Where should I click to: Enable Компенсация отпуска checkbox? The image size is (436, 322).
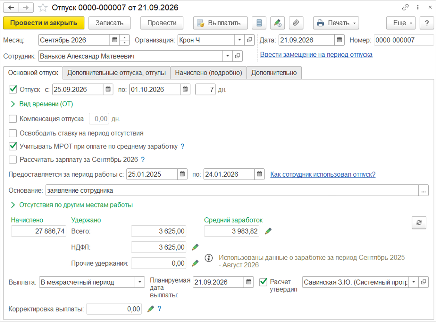(x=13, y=119)
